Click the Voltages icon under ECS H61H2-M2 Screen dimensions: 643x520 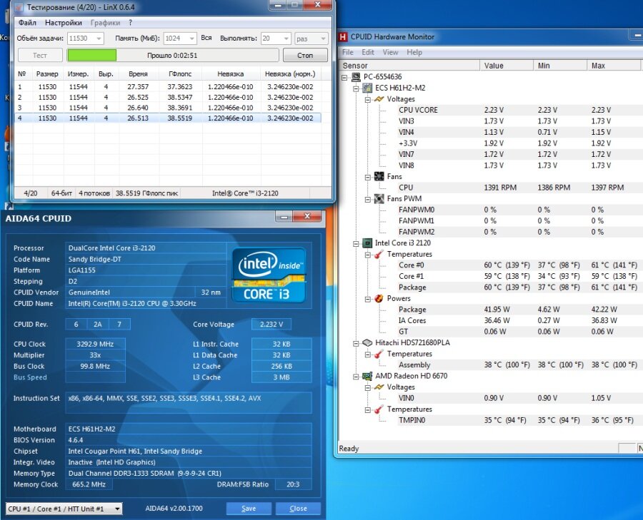tap(379, 99)
